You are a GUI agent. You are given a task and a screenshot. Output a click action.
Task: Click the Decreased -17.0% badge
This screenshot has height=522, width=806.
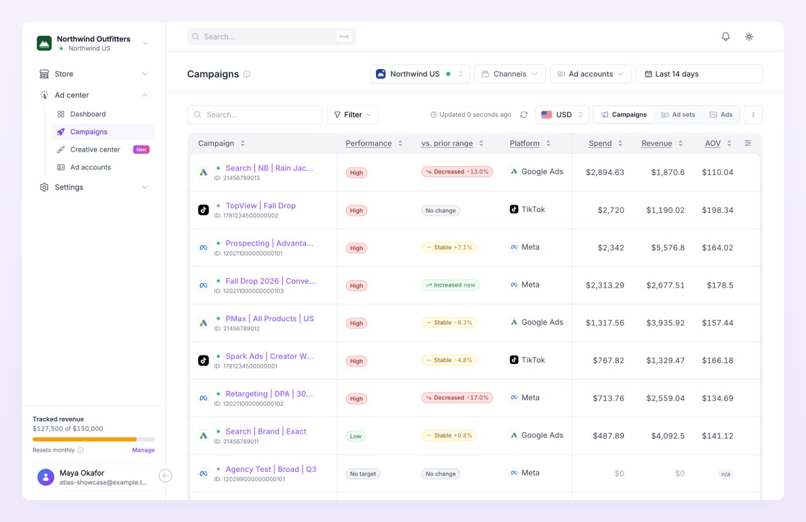tap(457, 398)
